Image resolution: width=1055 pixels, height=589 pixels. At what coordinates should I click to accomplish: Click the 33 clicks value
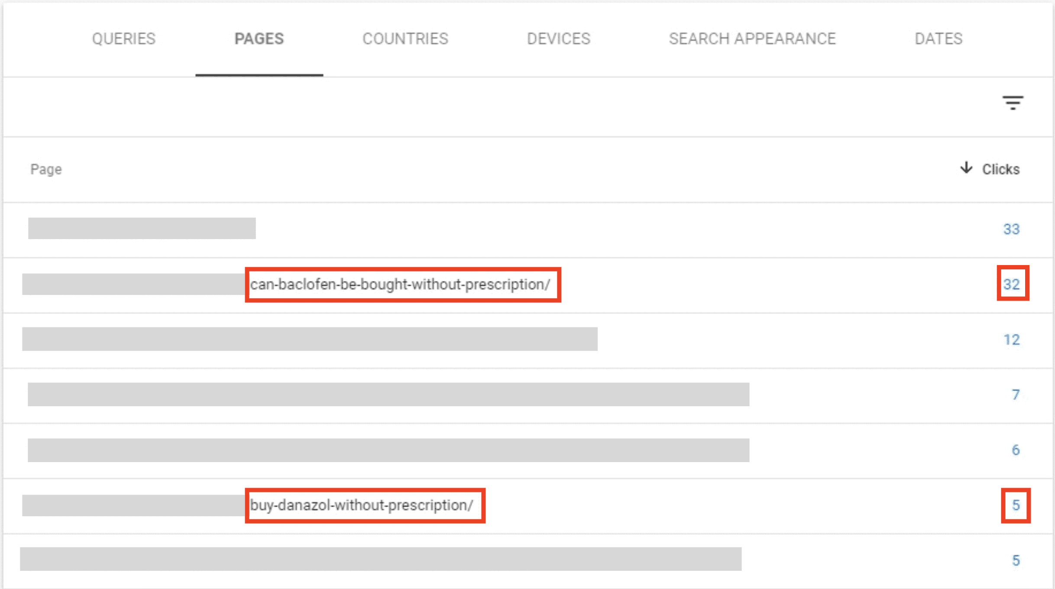tap(1011, 229)
